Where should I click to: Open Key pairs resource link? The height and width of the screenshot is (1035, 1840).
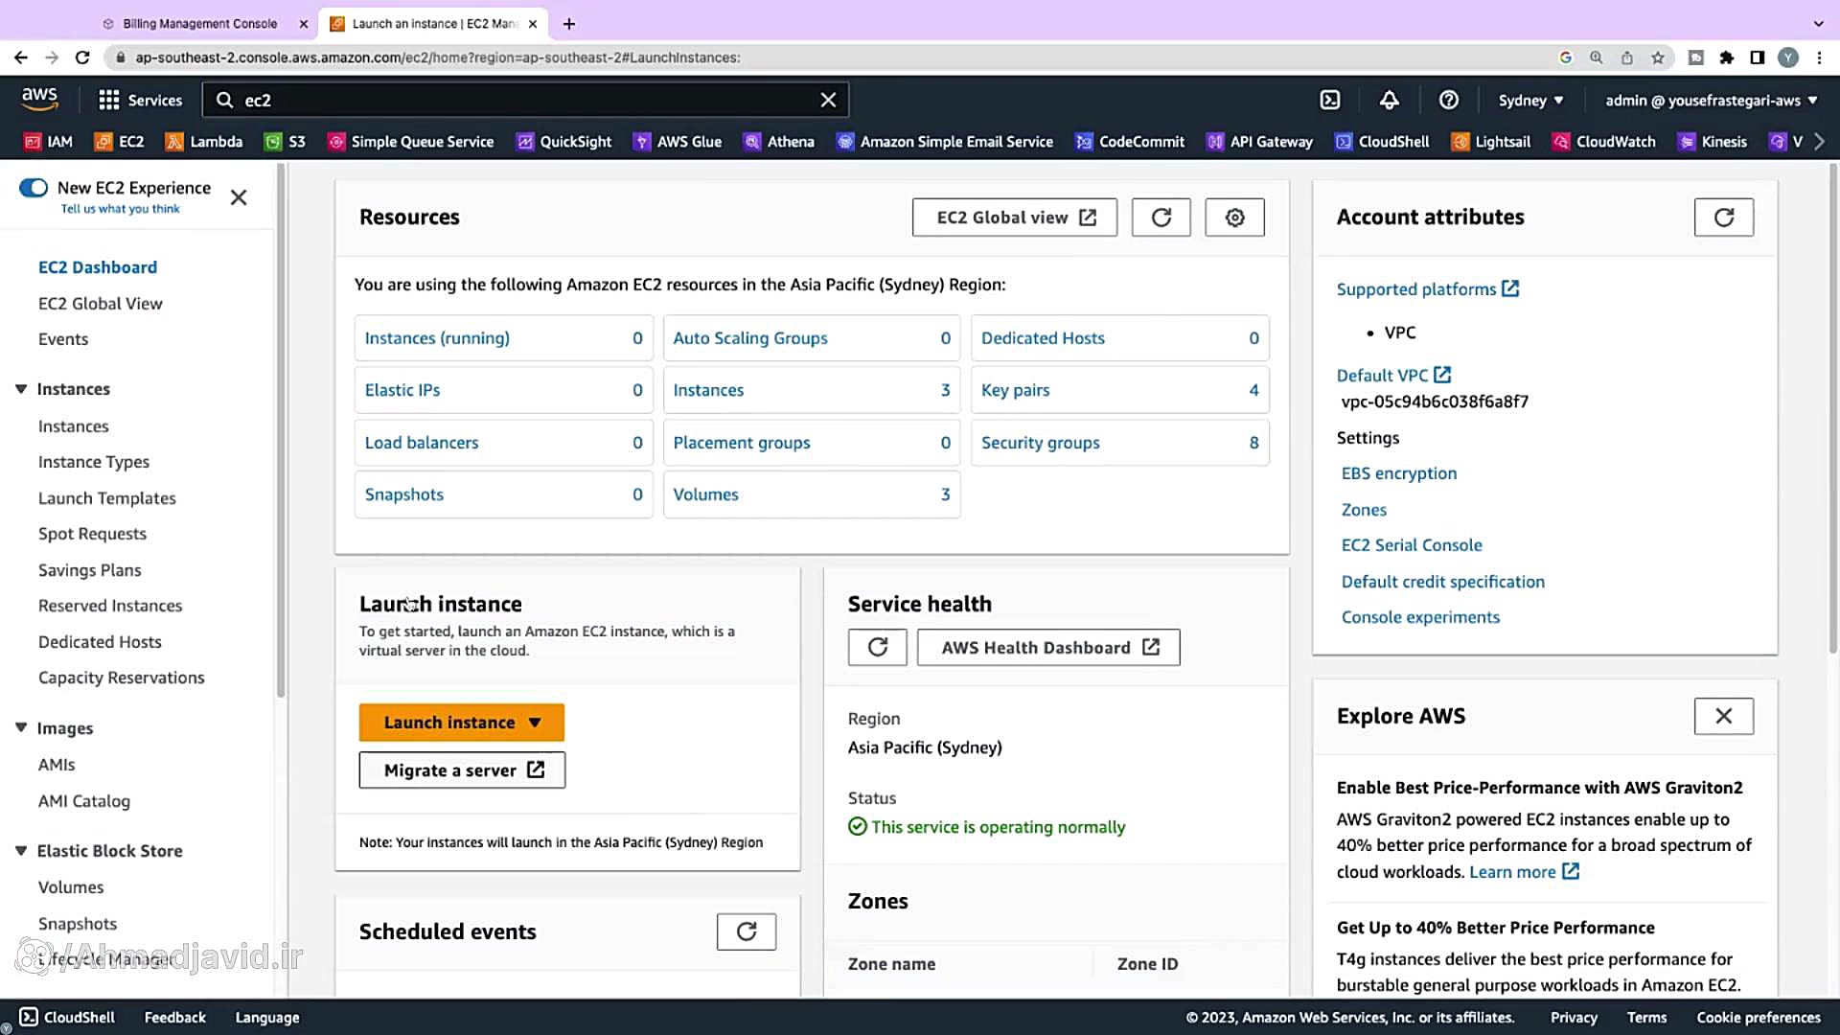(1016, 390)
